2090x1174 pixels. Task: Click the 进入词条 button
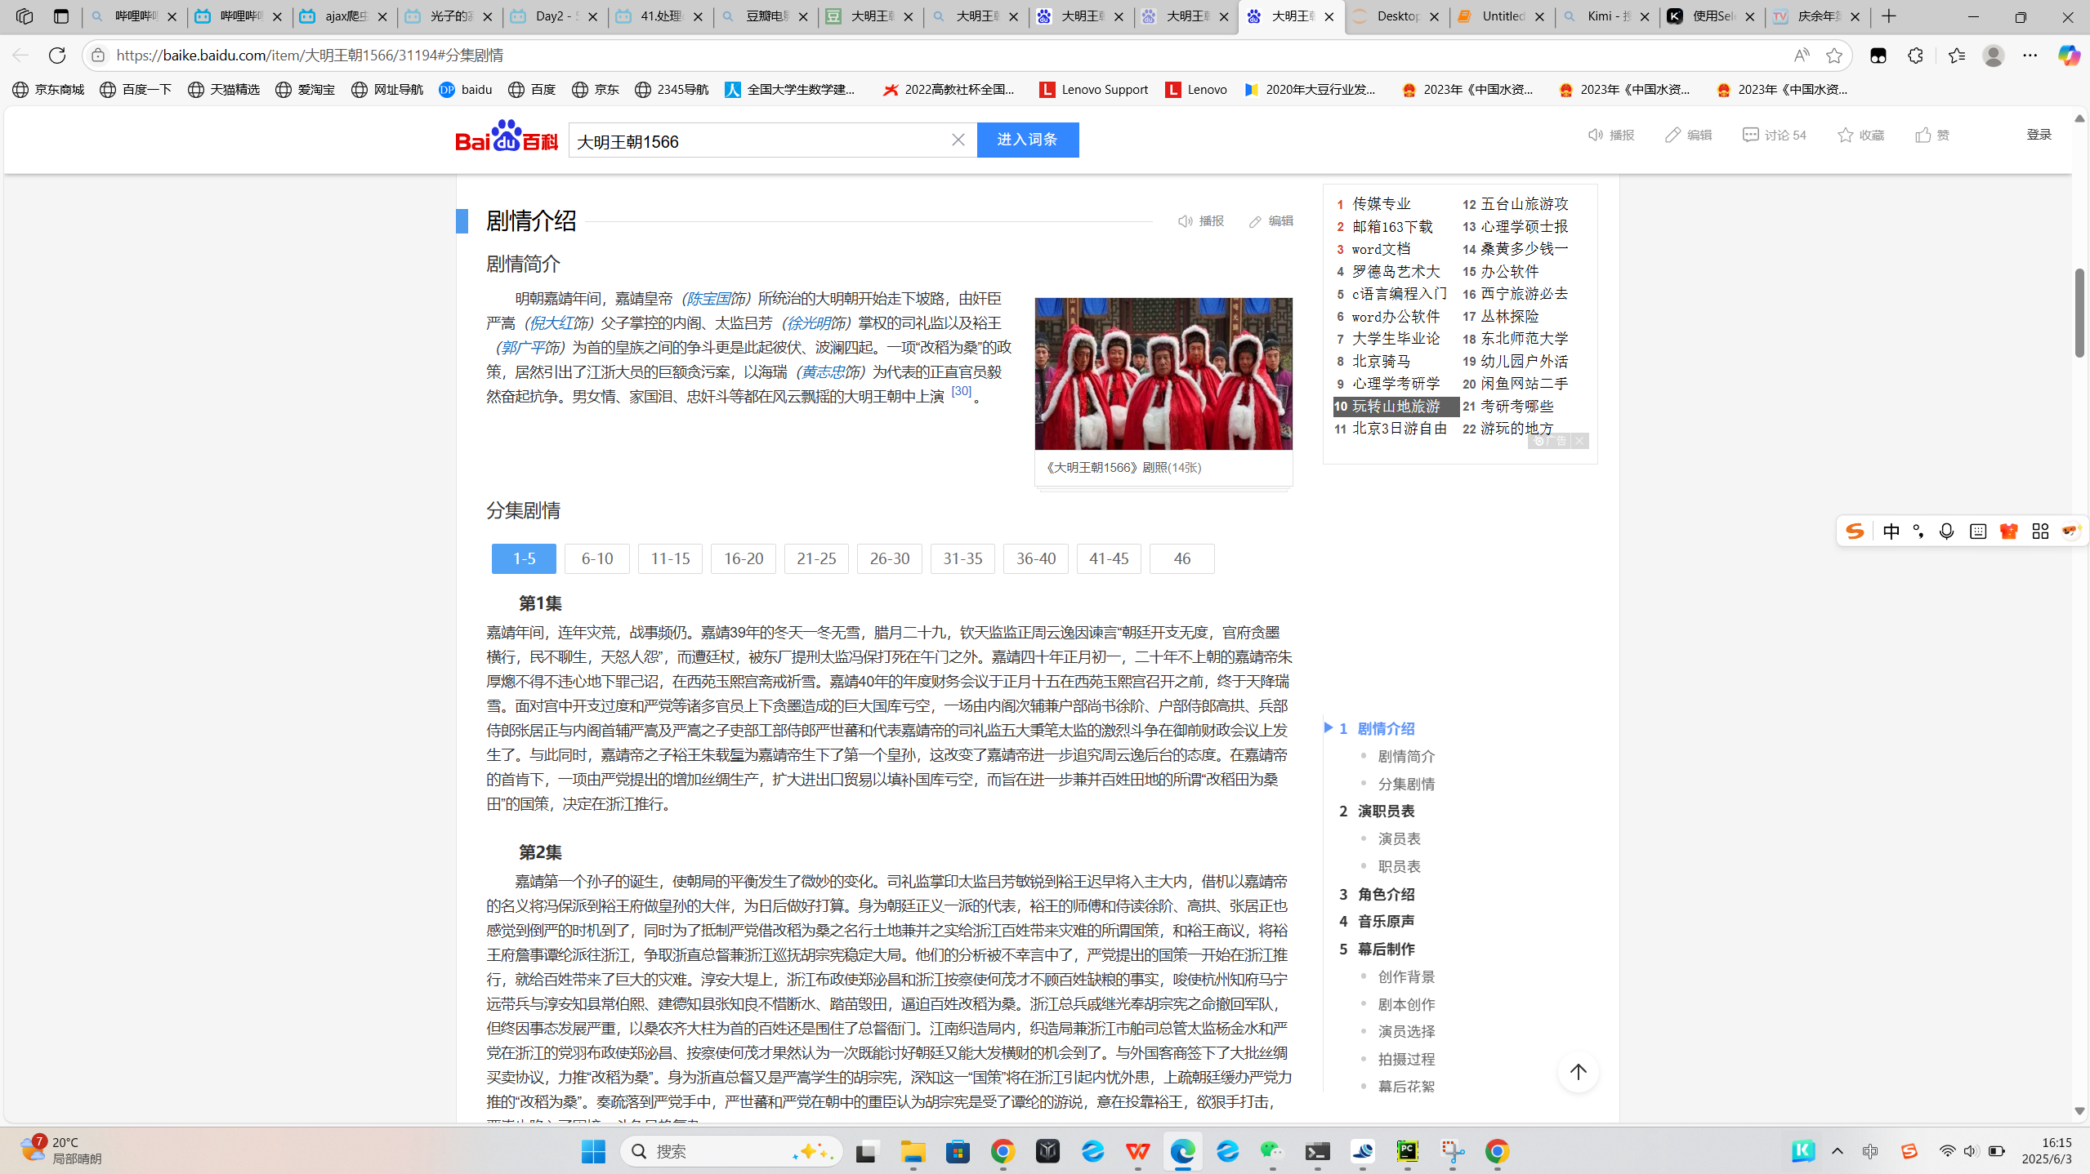[1027, 140]
